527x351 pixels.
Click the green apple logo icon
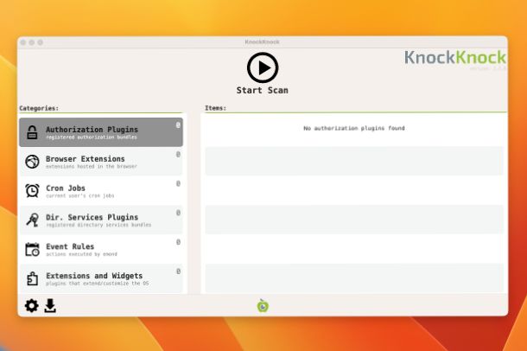click(263, 306)
